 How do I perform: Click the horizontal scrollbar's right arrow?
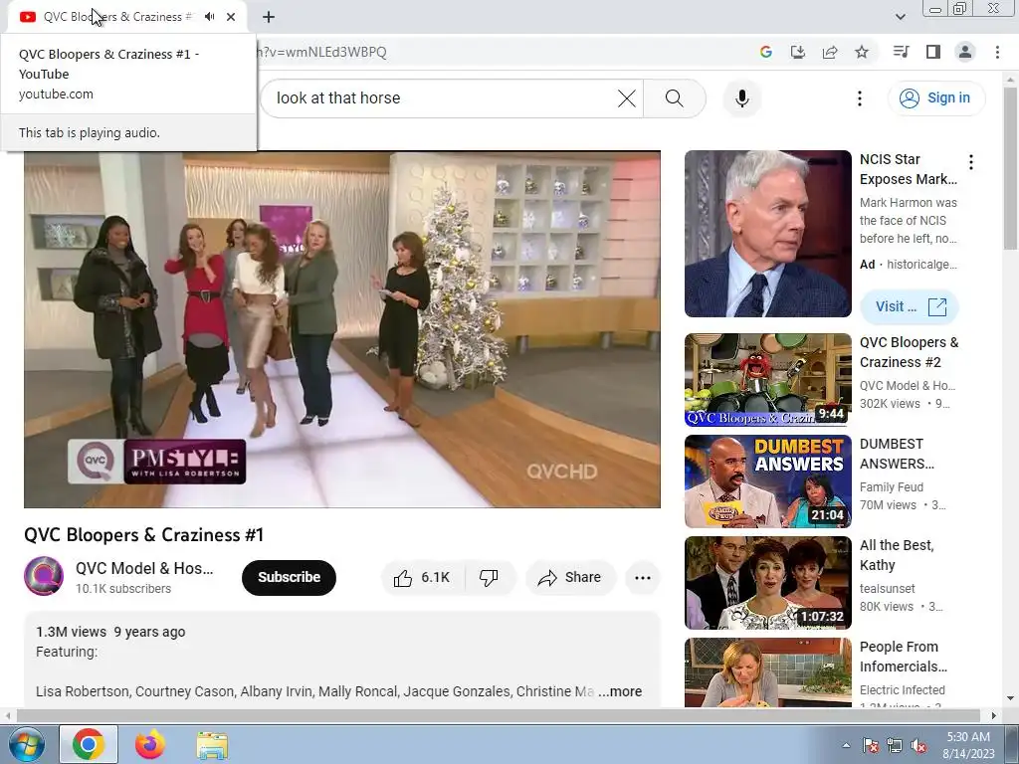(x=994, y=715)
